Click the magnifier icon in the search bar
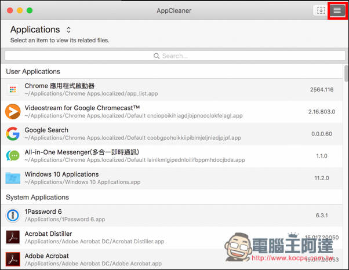Screen dimensions: 349x270 click(x=157, y=56)
